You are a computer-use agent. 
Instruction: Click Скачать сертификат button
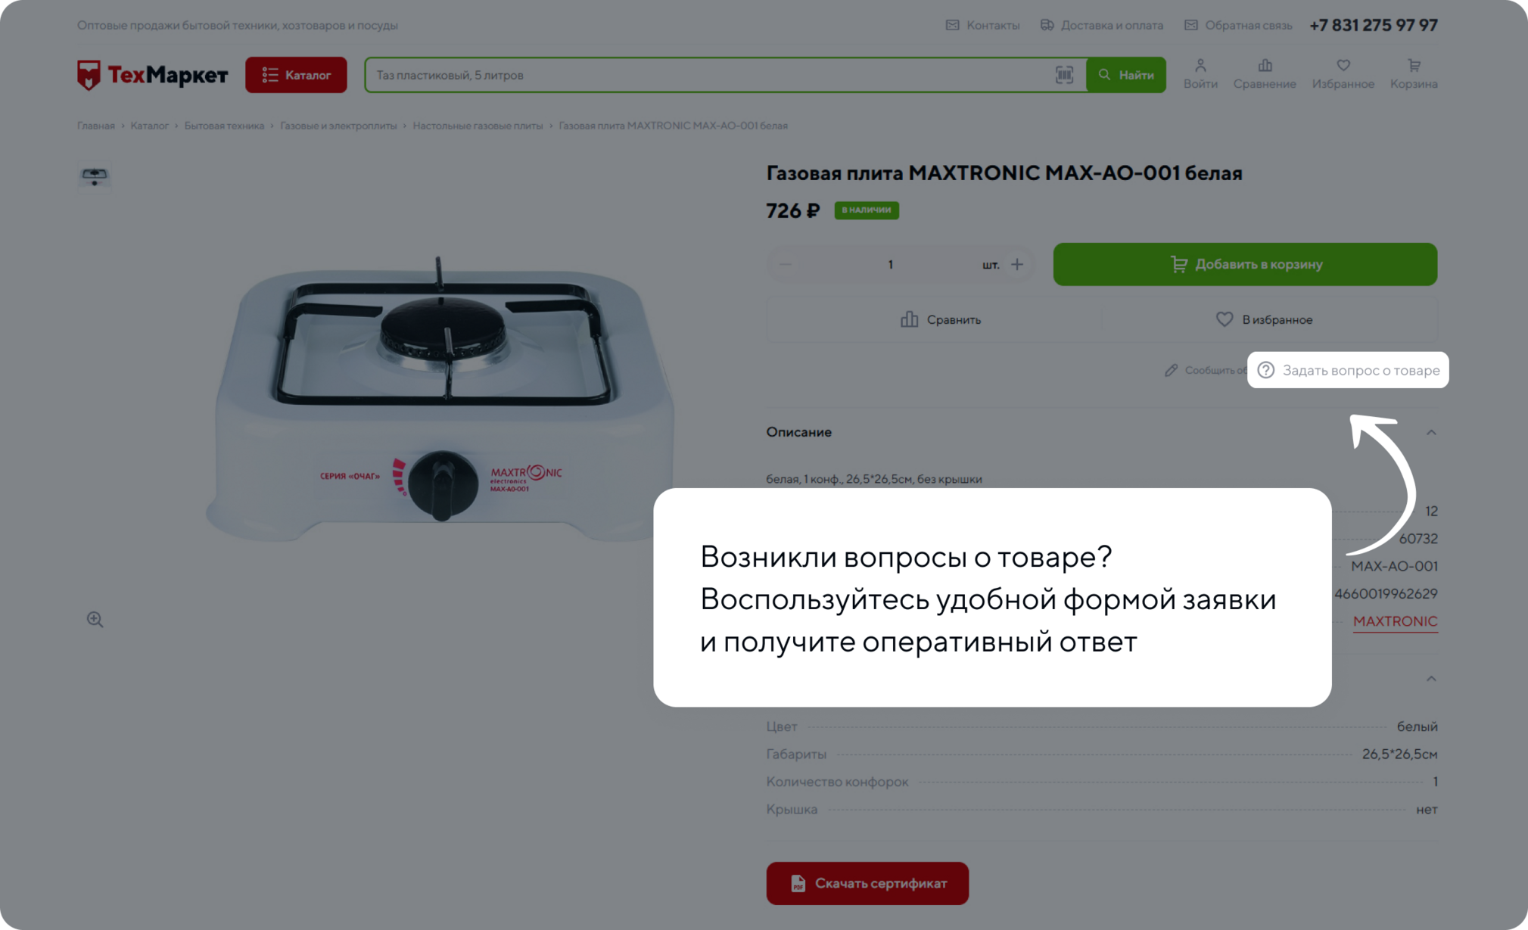tap(867, 883)
